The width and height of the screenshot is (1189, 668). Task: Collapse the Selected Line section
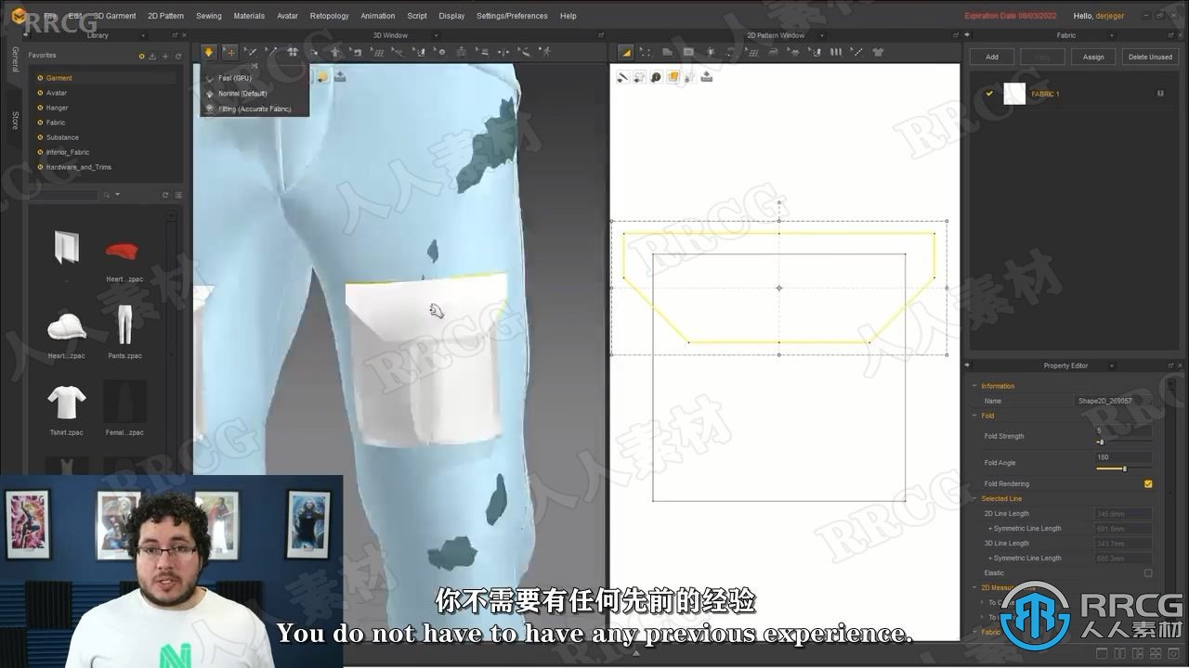point(974,498)
